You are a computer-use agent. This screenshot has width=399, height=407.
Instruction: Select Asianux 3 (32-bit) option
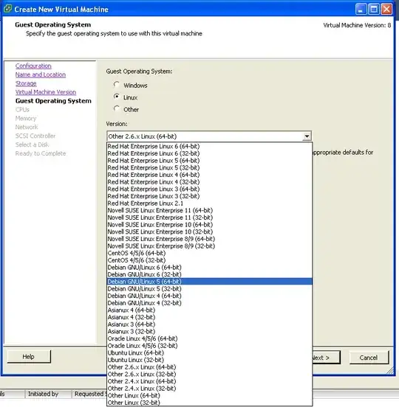(x=209, y=332)
